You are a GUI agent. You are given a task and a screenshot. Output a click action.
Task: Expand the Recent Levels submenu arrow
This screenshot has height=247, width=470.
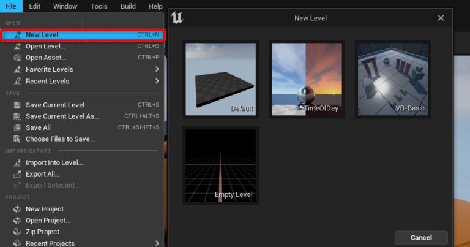click(x=157, y=81)
